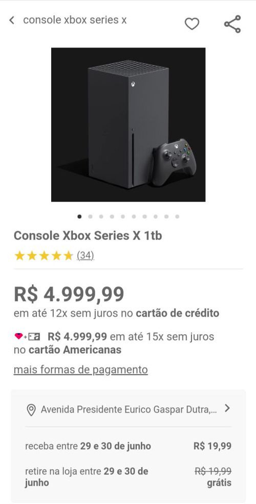Select the fifth carousel dot
Image resolution: width=256 pixels, height=504 pixels.
point(123,216)
